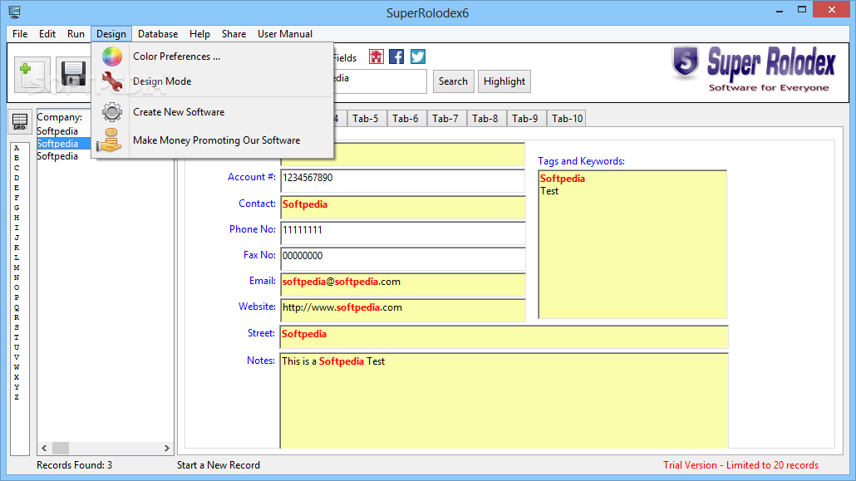Image resolution: width=856 pixels, height=481 pixels.
Task: Click the floppy disk save icon
Action: pyautogui.click(x=73, y=74)
